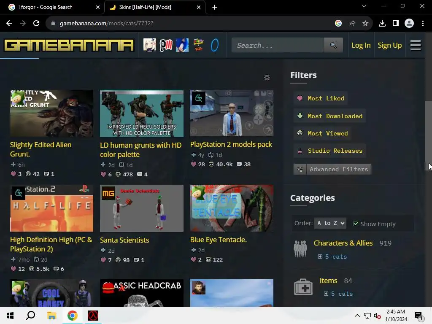Open File Explorer from taskbar

coord(51,316)
